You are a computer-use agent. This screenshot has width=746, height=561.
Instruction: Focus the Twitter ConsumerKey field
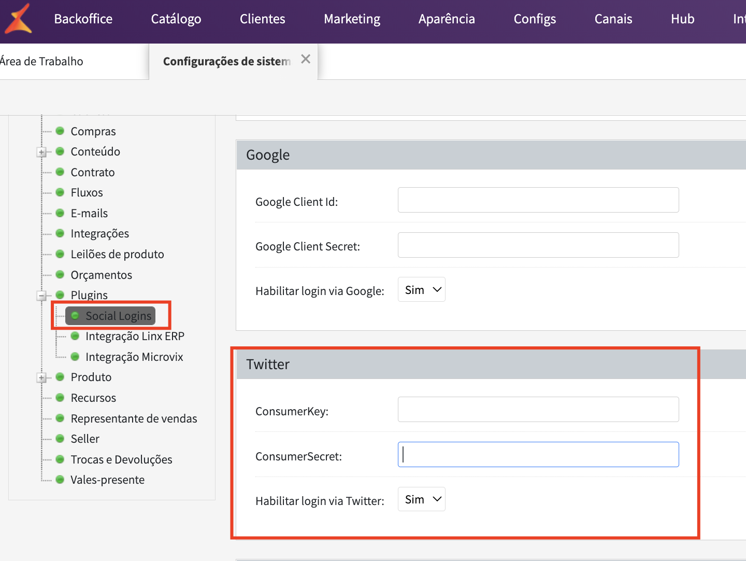click(x=538, y=409)
